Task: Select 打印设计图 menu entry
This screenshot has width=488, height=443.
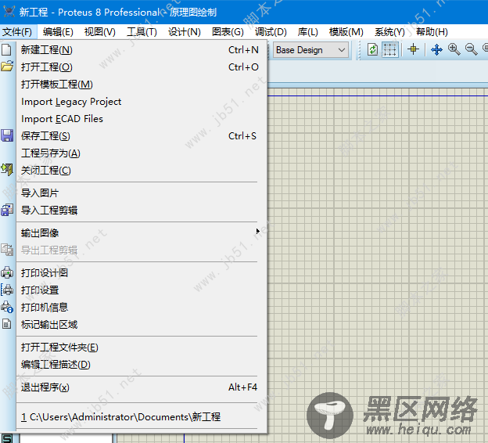Action: [x=142, y=273]
